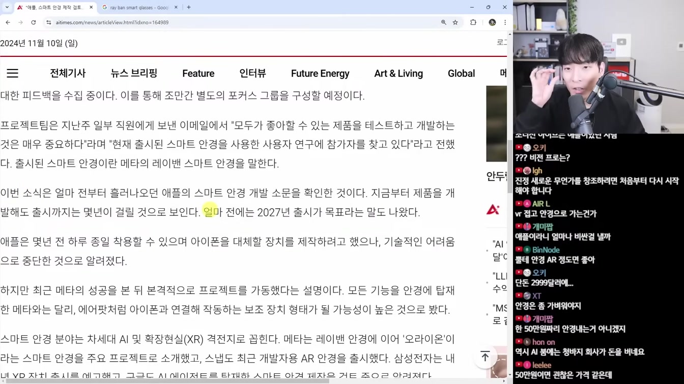684x384 pixels.
Task: Open the Feature menu
Action: 198,74
